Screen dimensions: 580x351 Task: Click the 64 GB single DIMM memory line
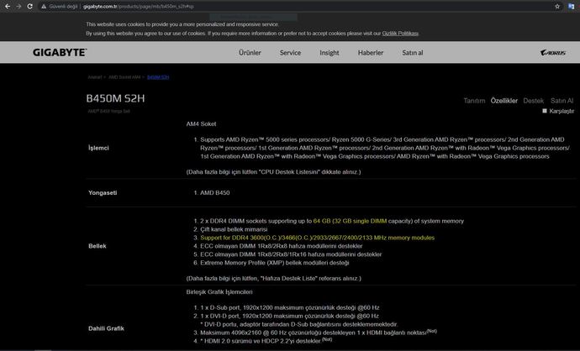pyautogui.click(x=332, y=221)
